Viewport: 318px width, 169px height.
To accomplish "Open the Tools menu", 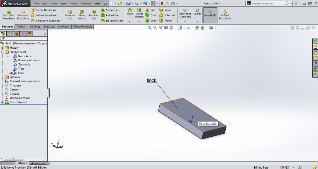I will pos(74,3).
